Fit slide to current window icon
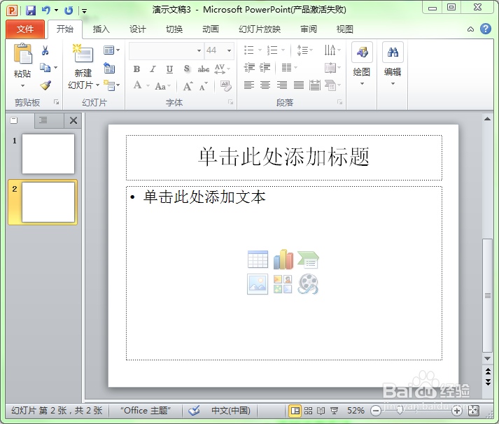 pyautogui.click(x=474, y=411)
